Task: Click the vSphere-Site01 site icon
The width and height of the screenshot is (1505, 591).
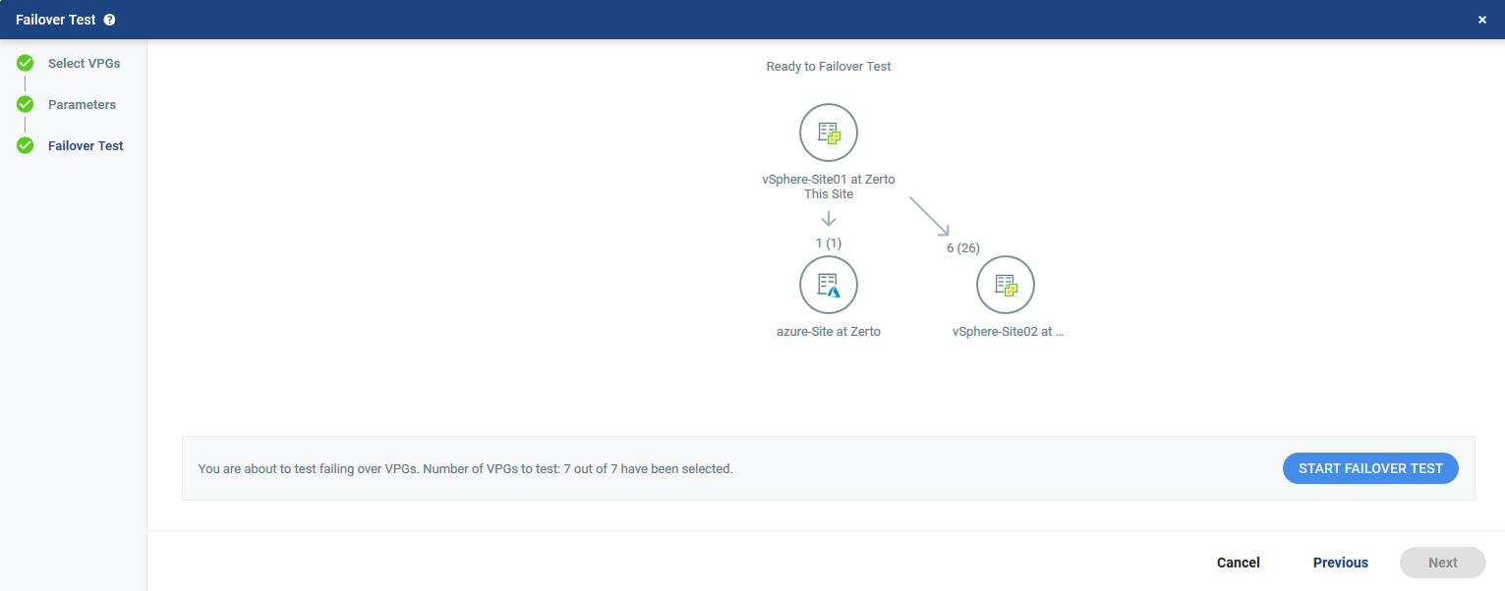Action: pos(829,133)
